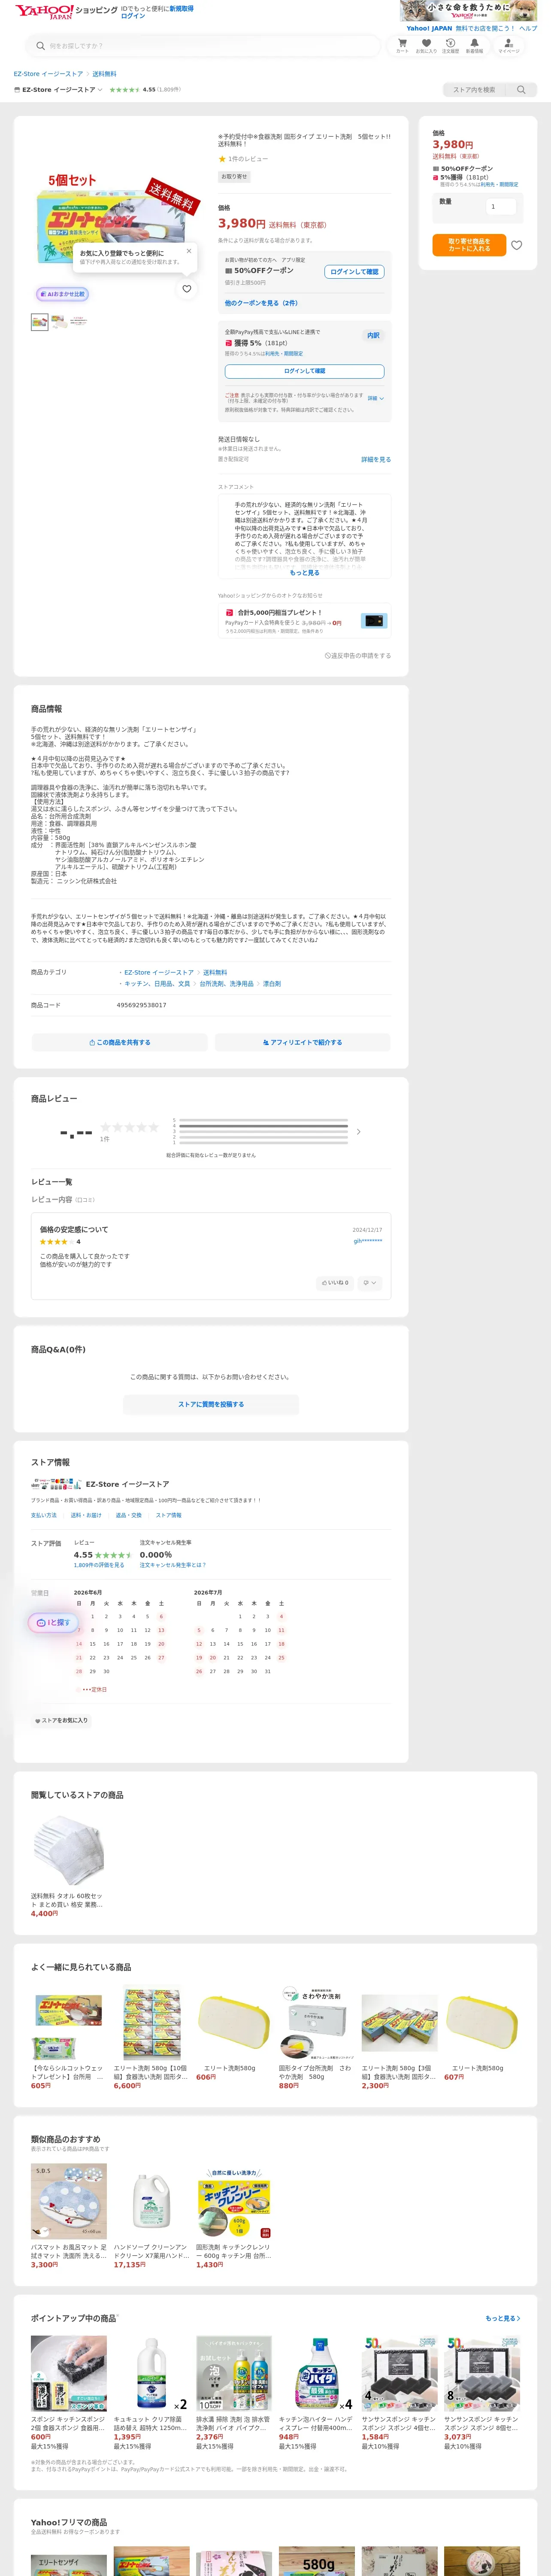The image size is (551, 2576).
Task: Open the review options dropdown beside いいね
Action: [370, 1282]
